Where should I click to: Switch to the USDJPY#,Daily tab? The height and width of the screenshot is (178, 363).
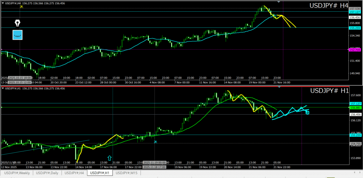48,173
